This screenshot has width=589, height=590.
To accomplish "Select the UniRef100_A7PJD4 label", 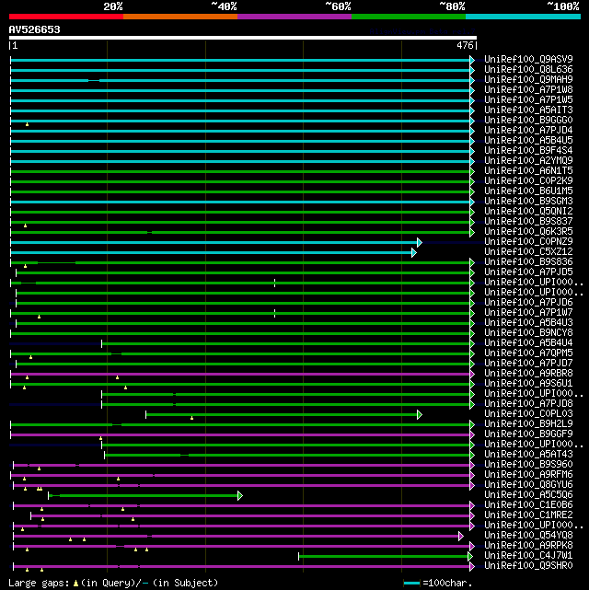I will tap(528, 131).
